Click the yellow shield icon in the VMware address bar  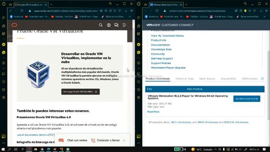point(245,11)
